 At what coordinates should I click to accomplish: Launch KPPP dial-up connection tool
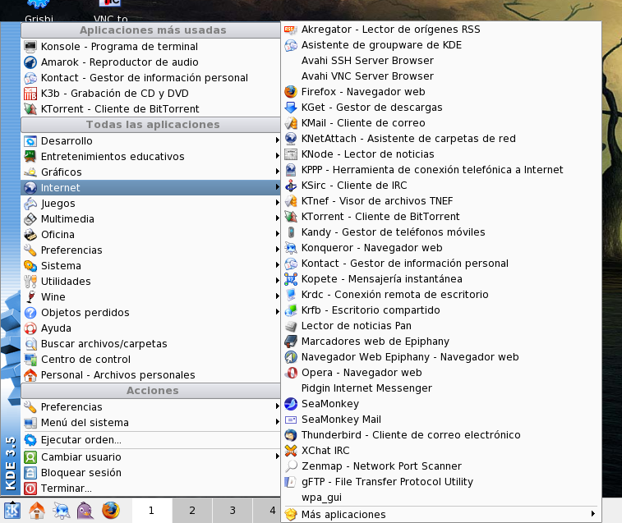[441, 170]
